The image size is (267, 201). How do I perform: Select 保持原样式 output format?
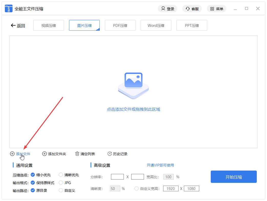(33, 183)
